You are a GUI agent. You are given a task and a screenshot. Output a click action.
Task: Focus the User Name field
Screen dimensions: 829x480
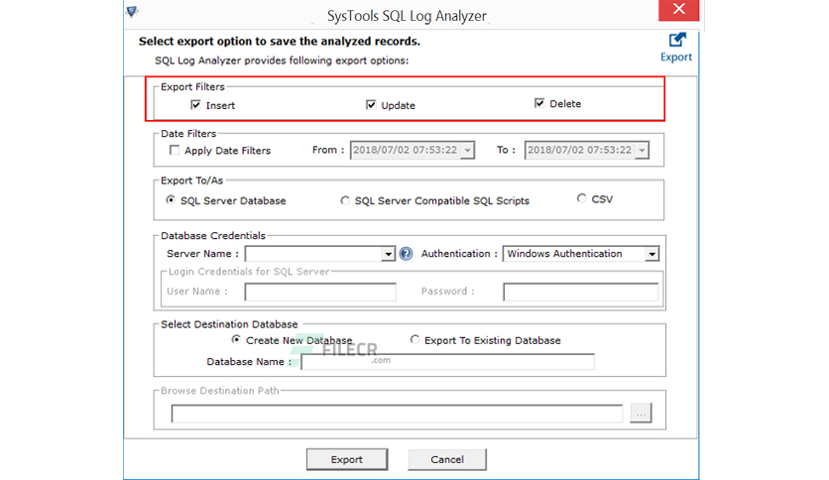(320, 292)
